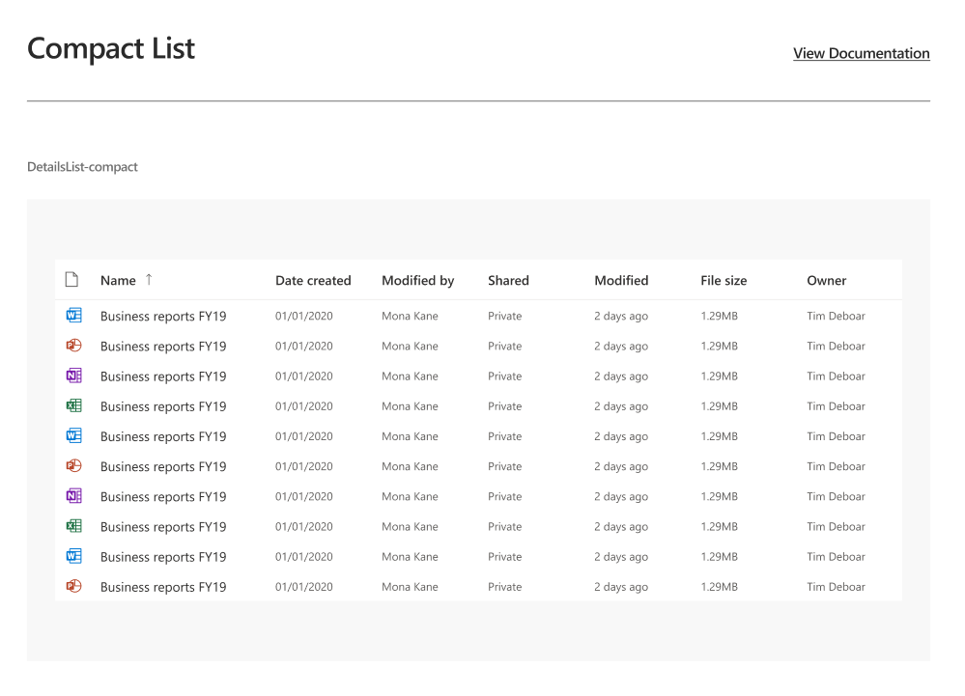Click the PowerPoint icon on the last row

[x=73, y=586]
